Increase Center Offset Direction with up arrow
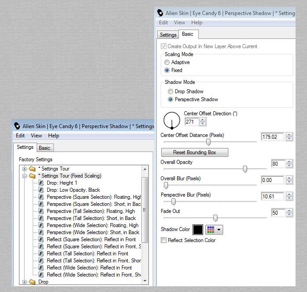 point(203,120)
